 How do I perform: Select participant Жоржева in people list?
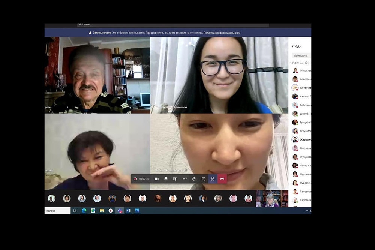[301, 148]
